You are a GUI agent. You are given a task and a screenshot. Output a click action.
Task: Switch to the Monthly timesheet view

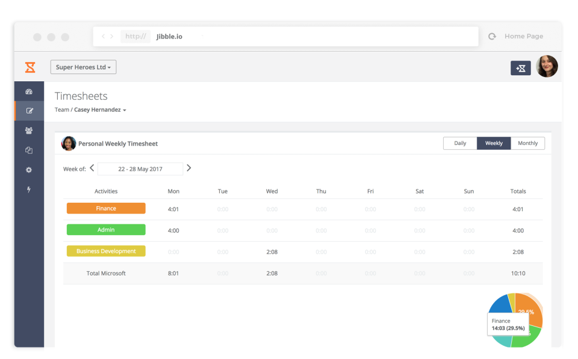pos(527,143)
